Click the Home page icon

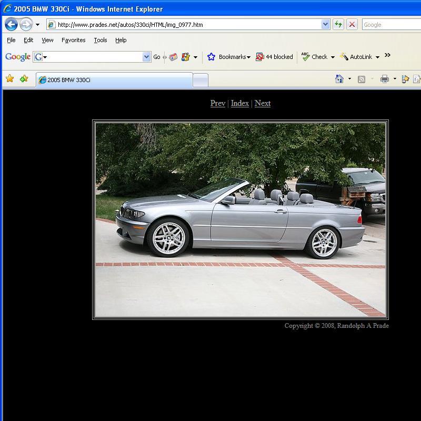coord(339,79)
